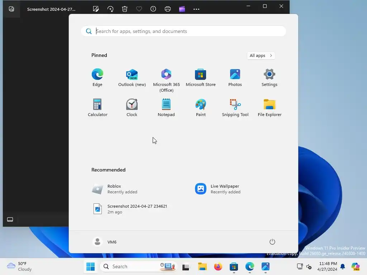Click the Start menu search field
The image size is (367, 275).
point(183,31)
